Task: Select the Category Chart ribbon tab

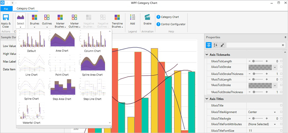Action: [25, 9]
